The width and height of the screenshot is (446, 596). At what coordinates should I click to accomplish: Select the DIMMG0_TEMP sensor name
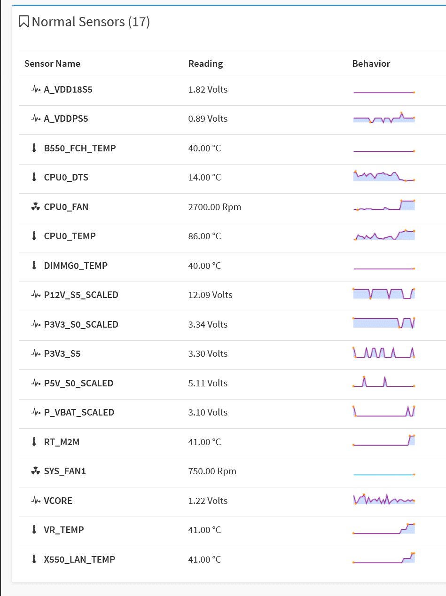pyautogui.click(x=76, y=266)
